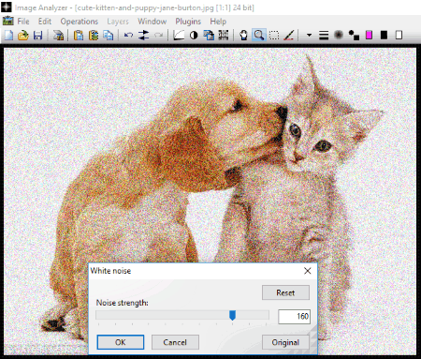The image size is (421, 359).
Task: Click the document icon left of File menu
Action: pos(8,22)
